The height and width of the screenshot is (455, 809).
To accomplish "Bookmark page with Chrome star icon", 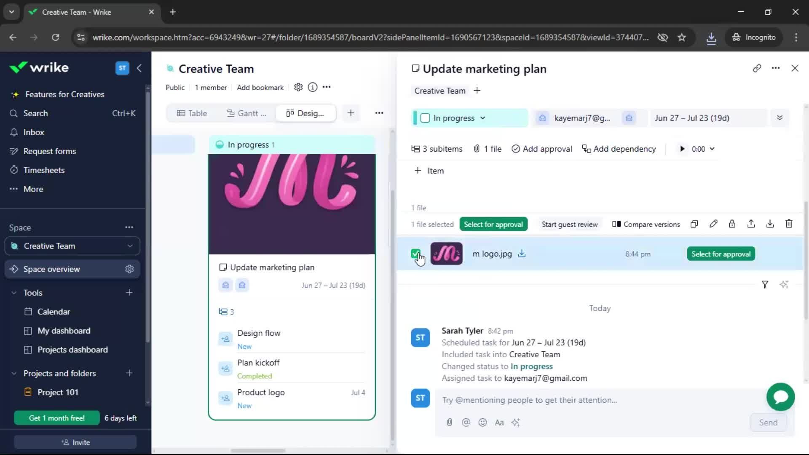I will tap(682, 37).
